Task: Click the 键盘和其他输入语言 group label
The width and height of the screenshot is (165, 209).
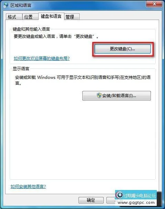Action: [x=31, y=29]
